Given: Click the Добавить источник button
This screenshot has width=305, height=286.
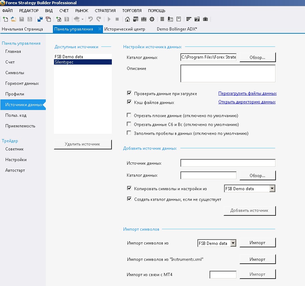Looking at the screenshot, I should (250, 211).
